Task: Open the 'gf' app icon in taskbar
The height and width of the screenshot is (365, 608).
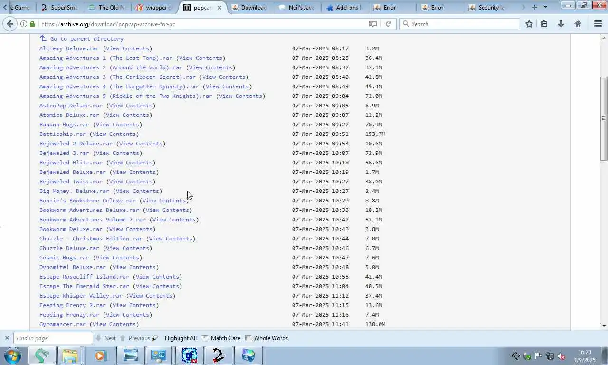Action: (x=190, y=355)
